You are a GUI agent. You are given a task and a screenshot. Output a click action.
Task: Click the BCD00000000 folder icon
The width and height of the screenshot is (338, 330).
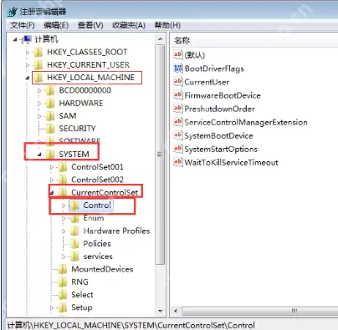click(50, 90)
